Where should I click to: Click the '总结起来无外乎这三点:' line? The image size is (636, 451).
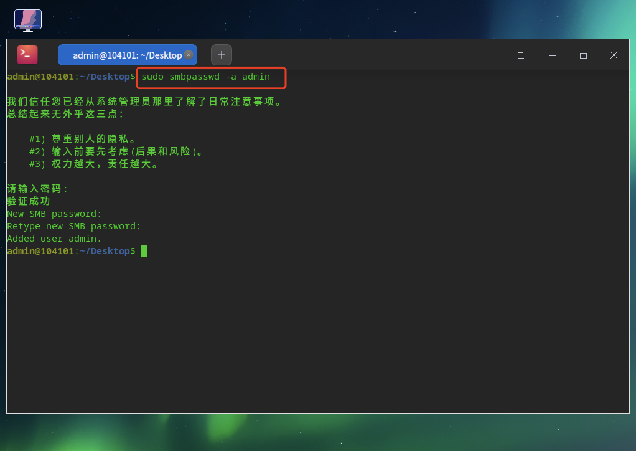click(x=65, y=114)
